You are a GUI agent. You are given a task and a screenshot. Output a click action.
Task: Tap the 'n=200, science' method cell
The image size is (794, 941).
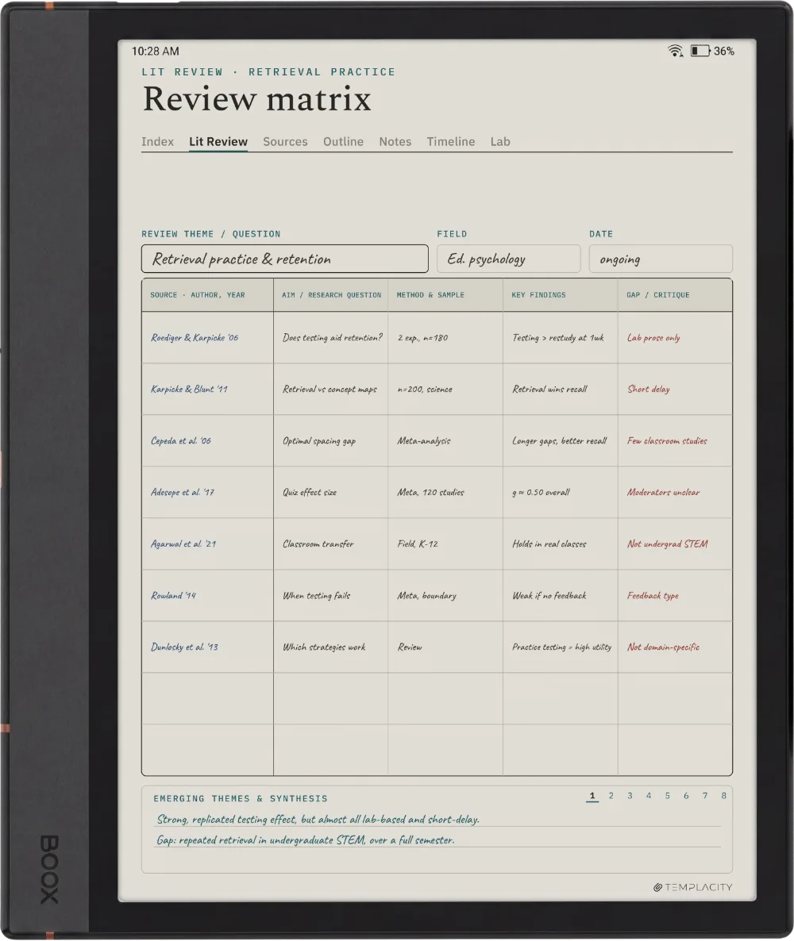click(x=445, y=389)
